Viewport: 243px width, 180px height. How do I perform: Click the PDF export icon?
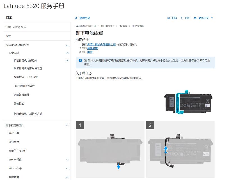pos(182,18)
